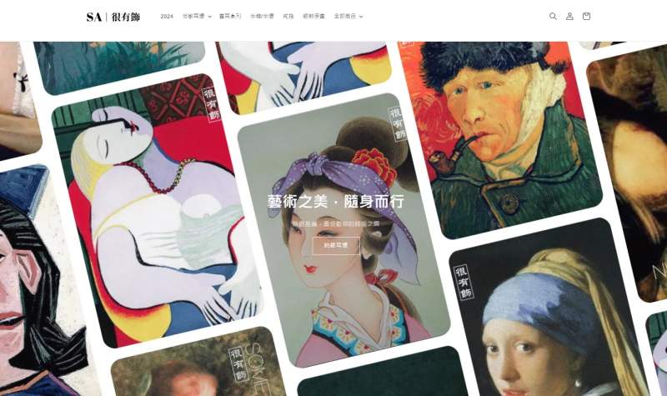Expand the dropdown menu right after 2024
667x396 pixels.
[197, 16]
